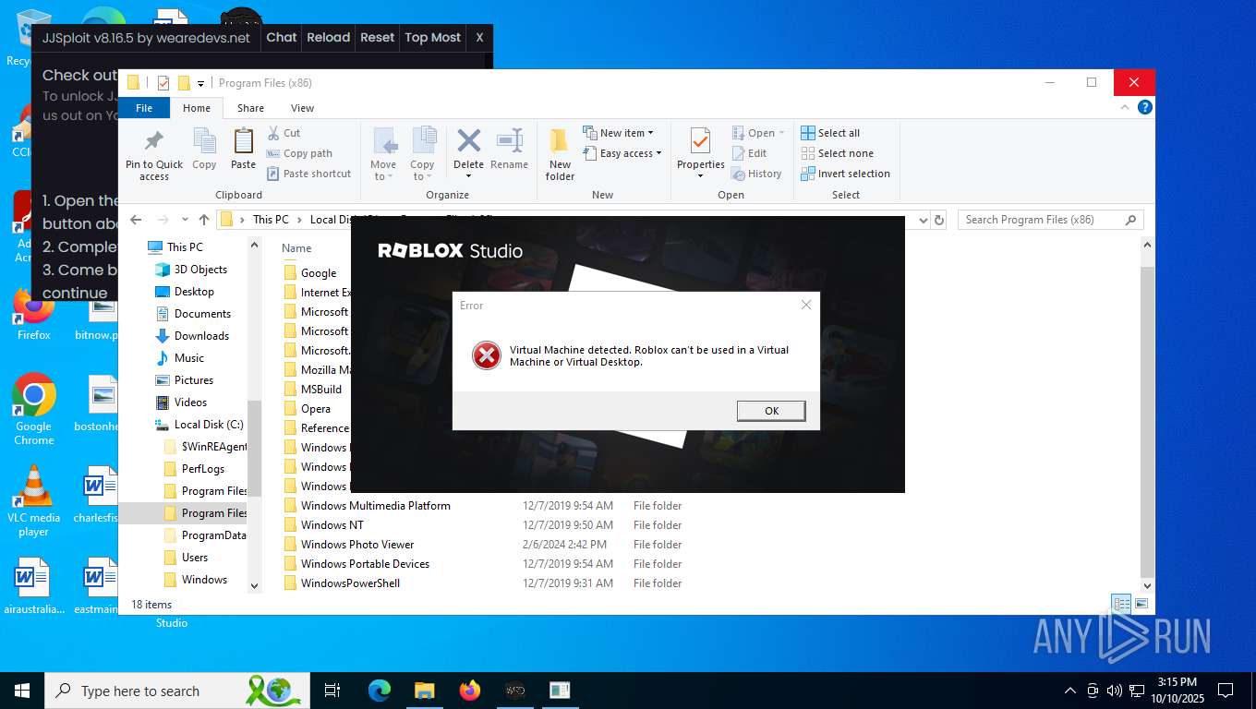Click the search magnifier in Explorer
Viewport: 1256px width, 709px height.
(x=1130, y=220)
